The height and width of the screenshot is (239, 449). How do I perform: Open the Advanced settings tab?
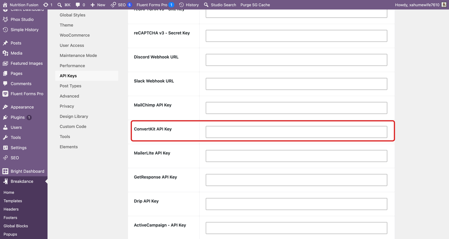pos(69,96)
